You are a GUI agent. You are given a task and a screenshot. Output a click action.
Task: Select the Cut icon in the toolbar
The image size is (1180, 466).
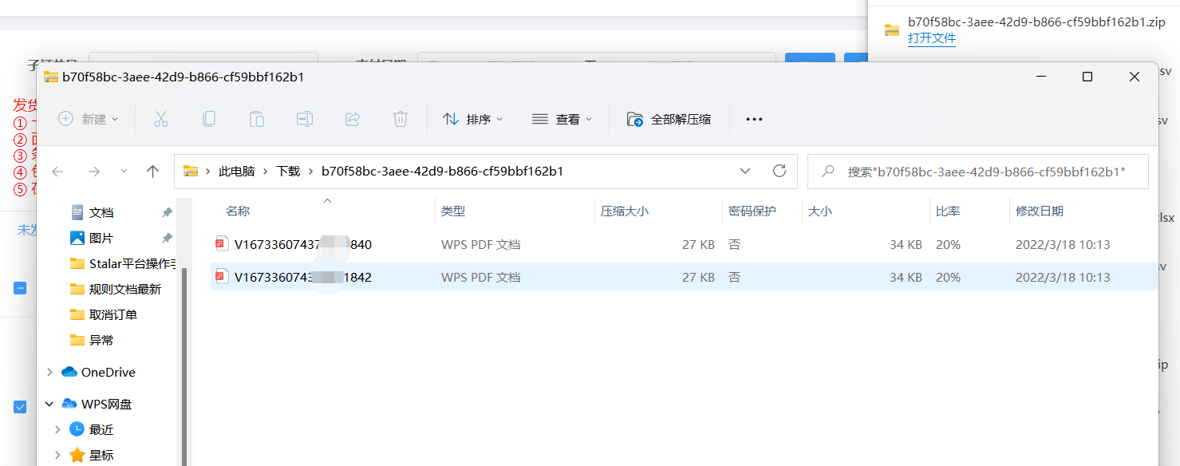point(161,118)
